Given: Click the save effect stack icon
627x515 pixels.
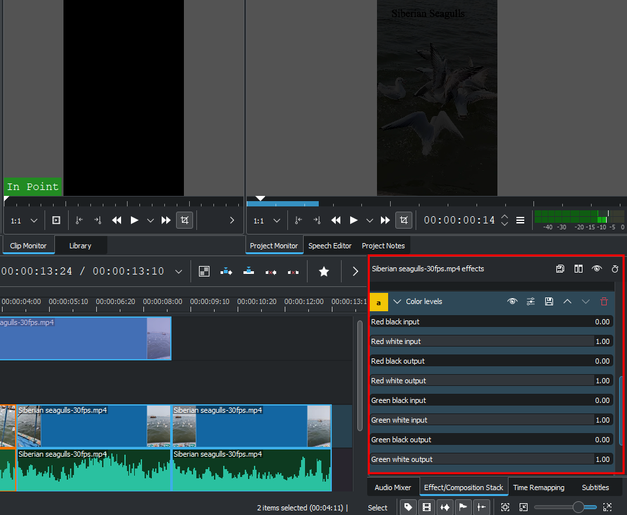Looking at the screenshot, I should 560,269.
